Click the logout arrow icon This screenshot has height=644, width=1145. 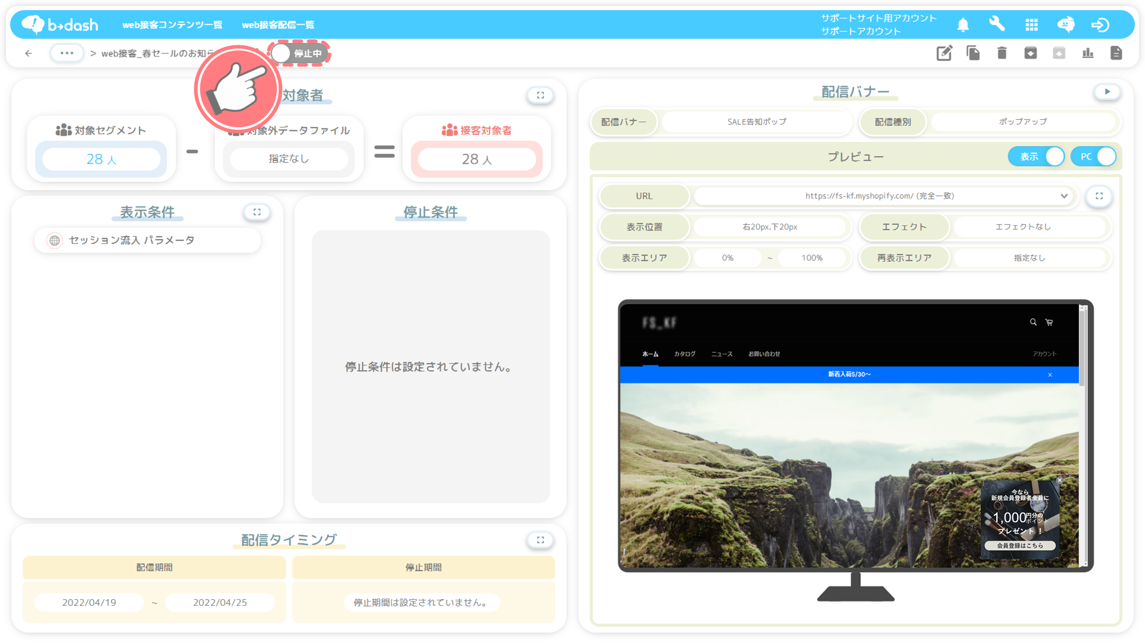(1100, 25)
